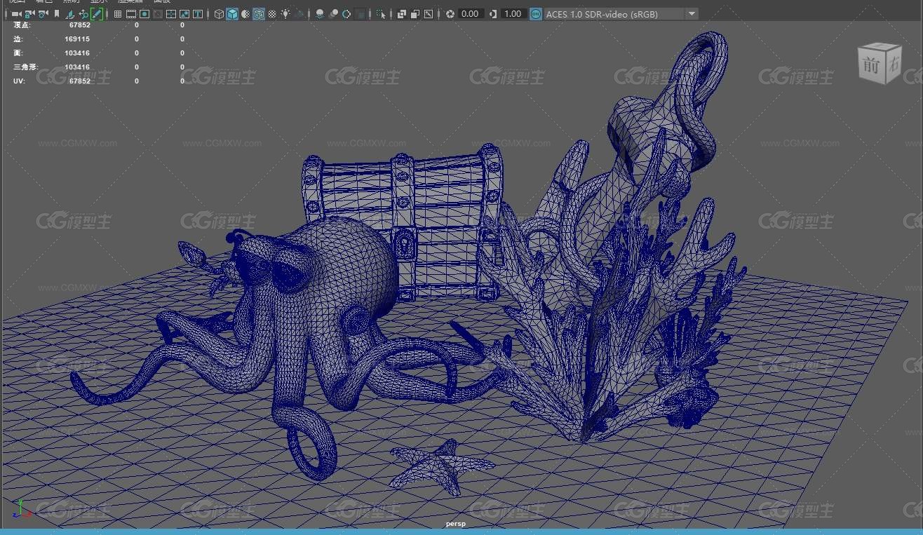Toggle the Safe Action icon

click(184, 14)
